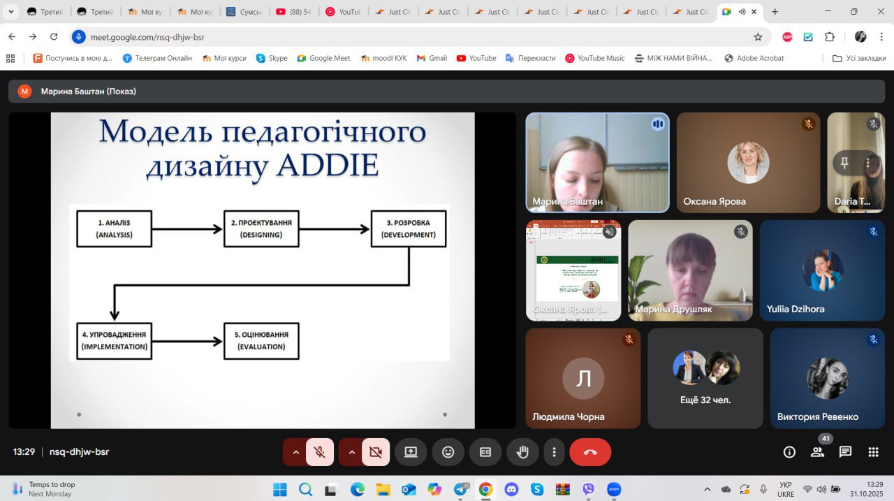
Task: Open the Meet activities panel
Action: pos(872,452)
